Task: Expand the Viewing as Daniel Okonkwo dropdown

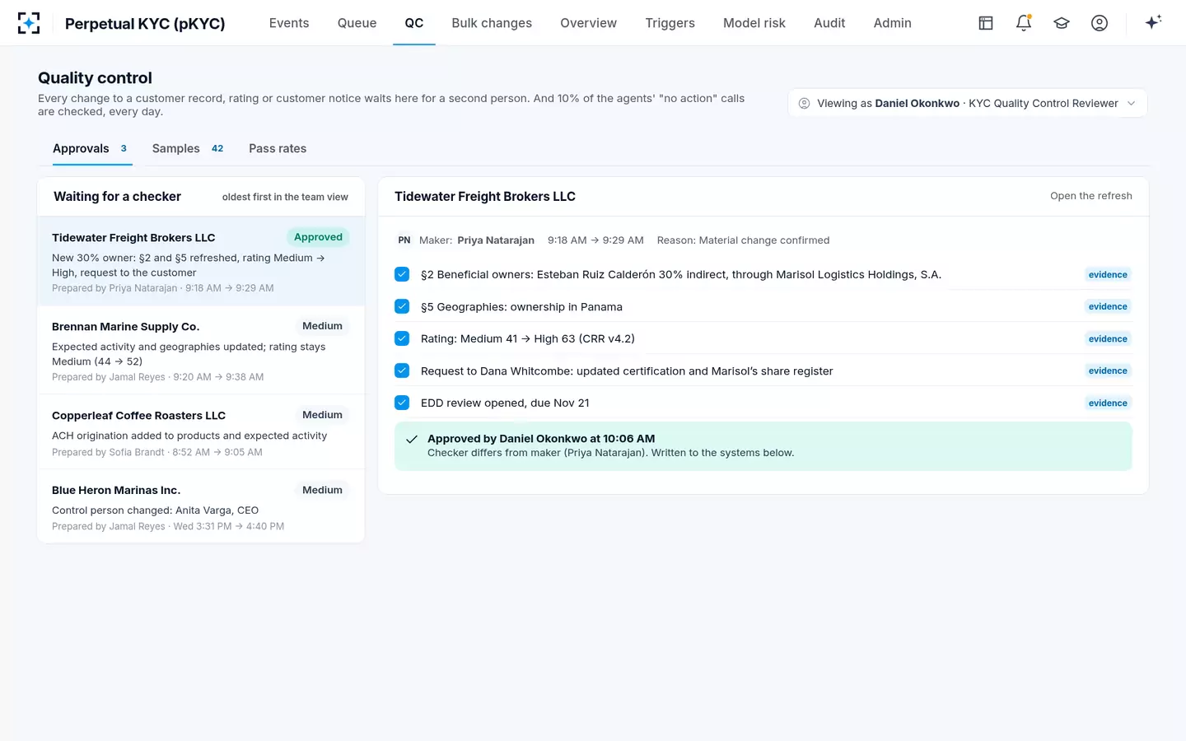Action: [968, 103]
